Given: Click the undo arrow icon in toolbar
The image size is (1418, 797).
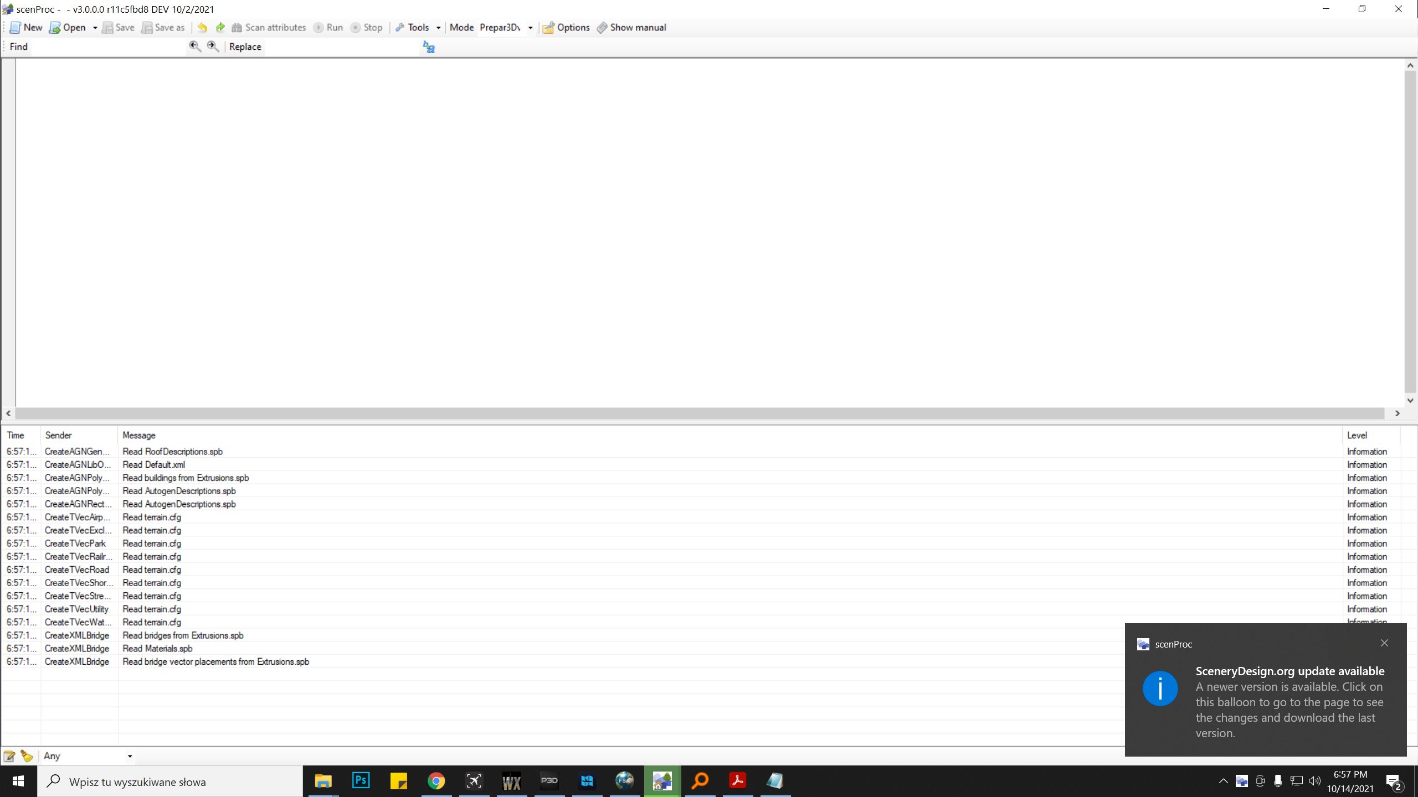Looking at the screenshot, I should (202, 27).
